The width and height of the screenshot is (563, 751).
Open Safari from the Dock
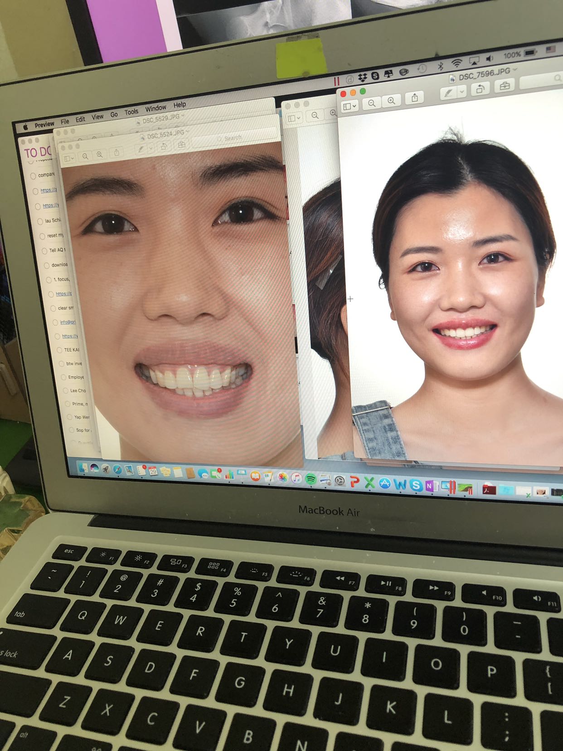(117, 469)
